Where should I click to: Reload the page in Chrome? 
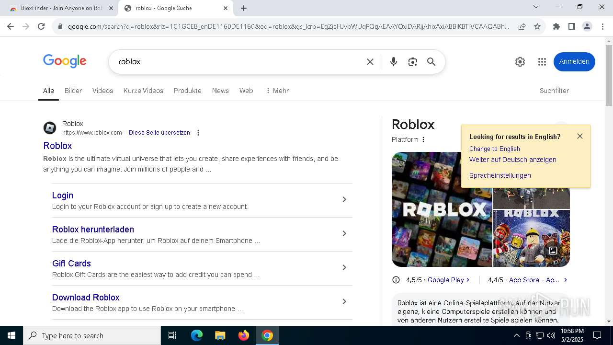[x=41, y=26]
